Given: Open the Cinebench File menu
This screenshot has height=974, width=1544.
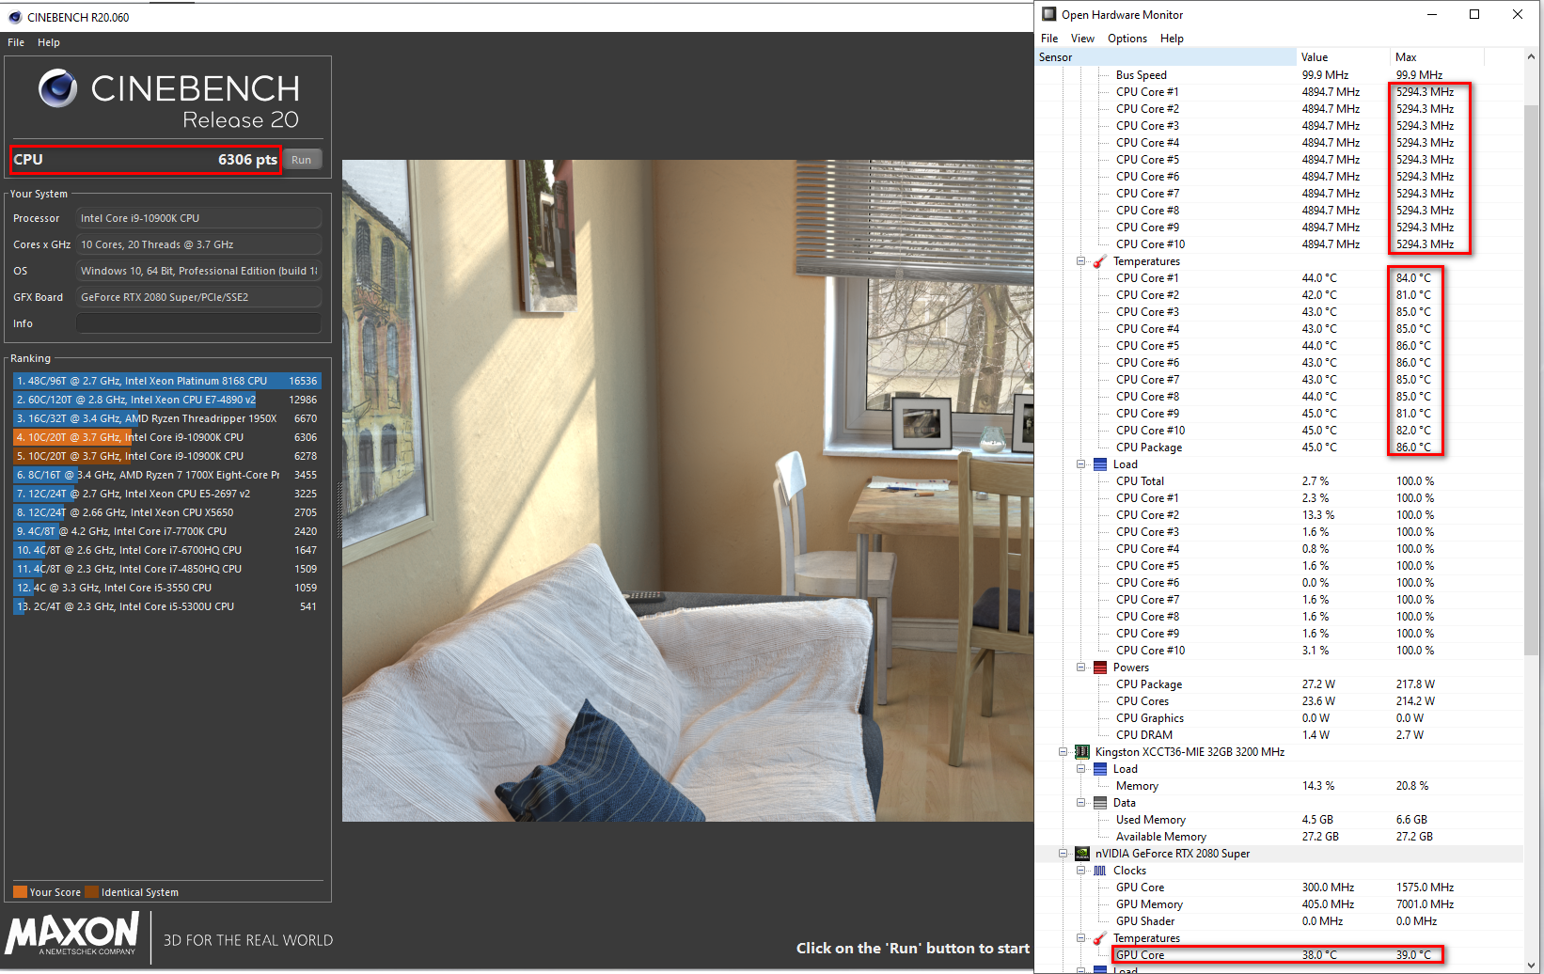Looking at the screenshot, I should 16,42.
